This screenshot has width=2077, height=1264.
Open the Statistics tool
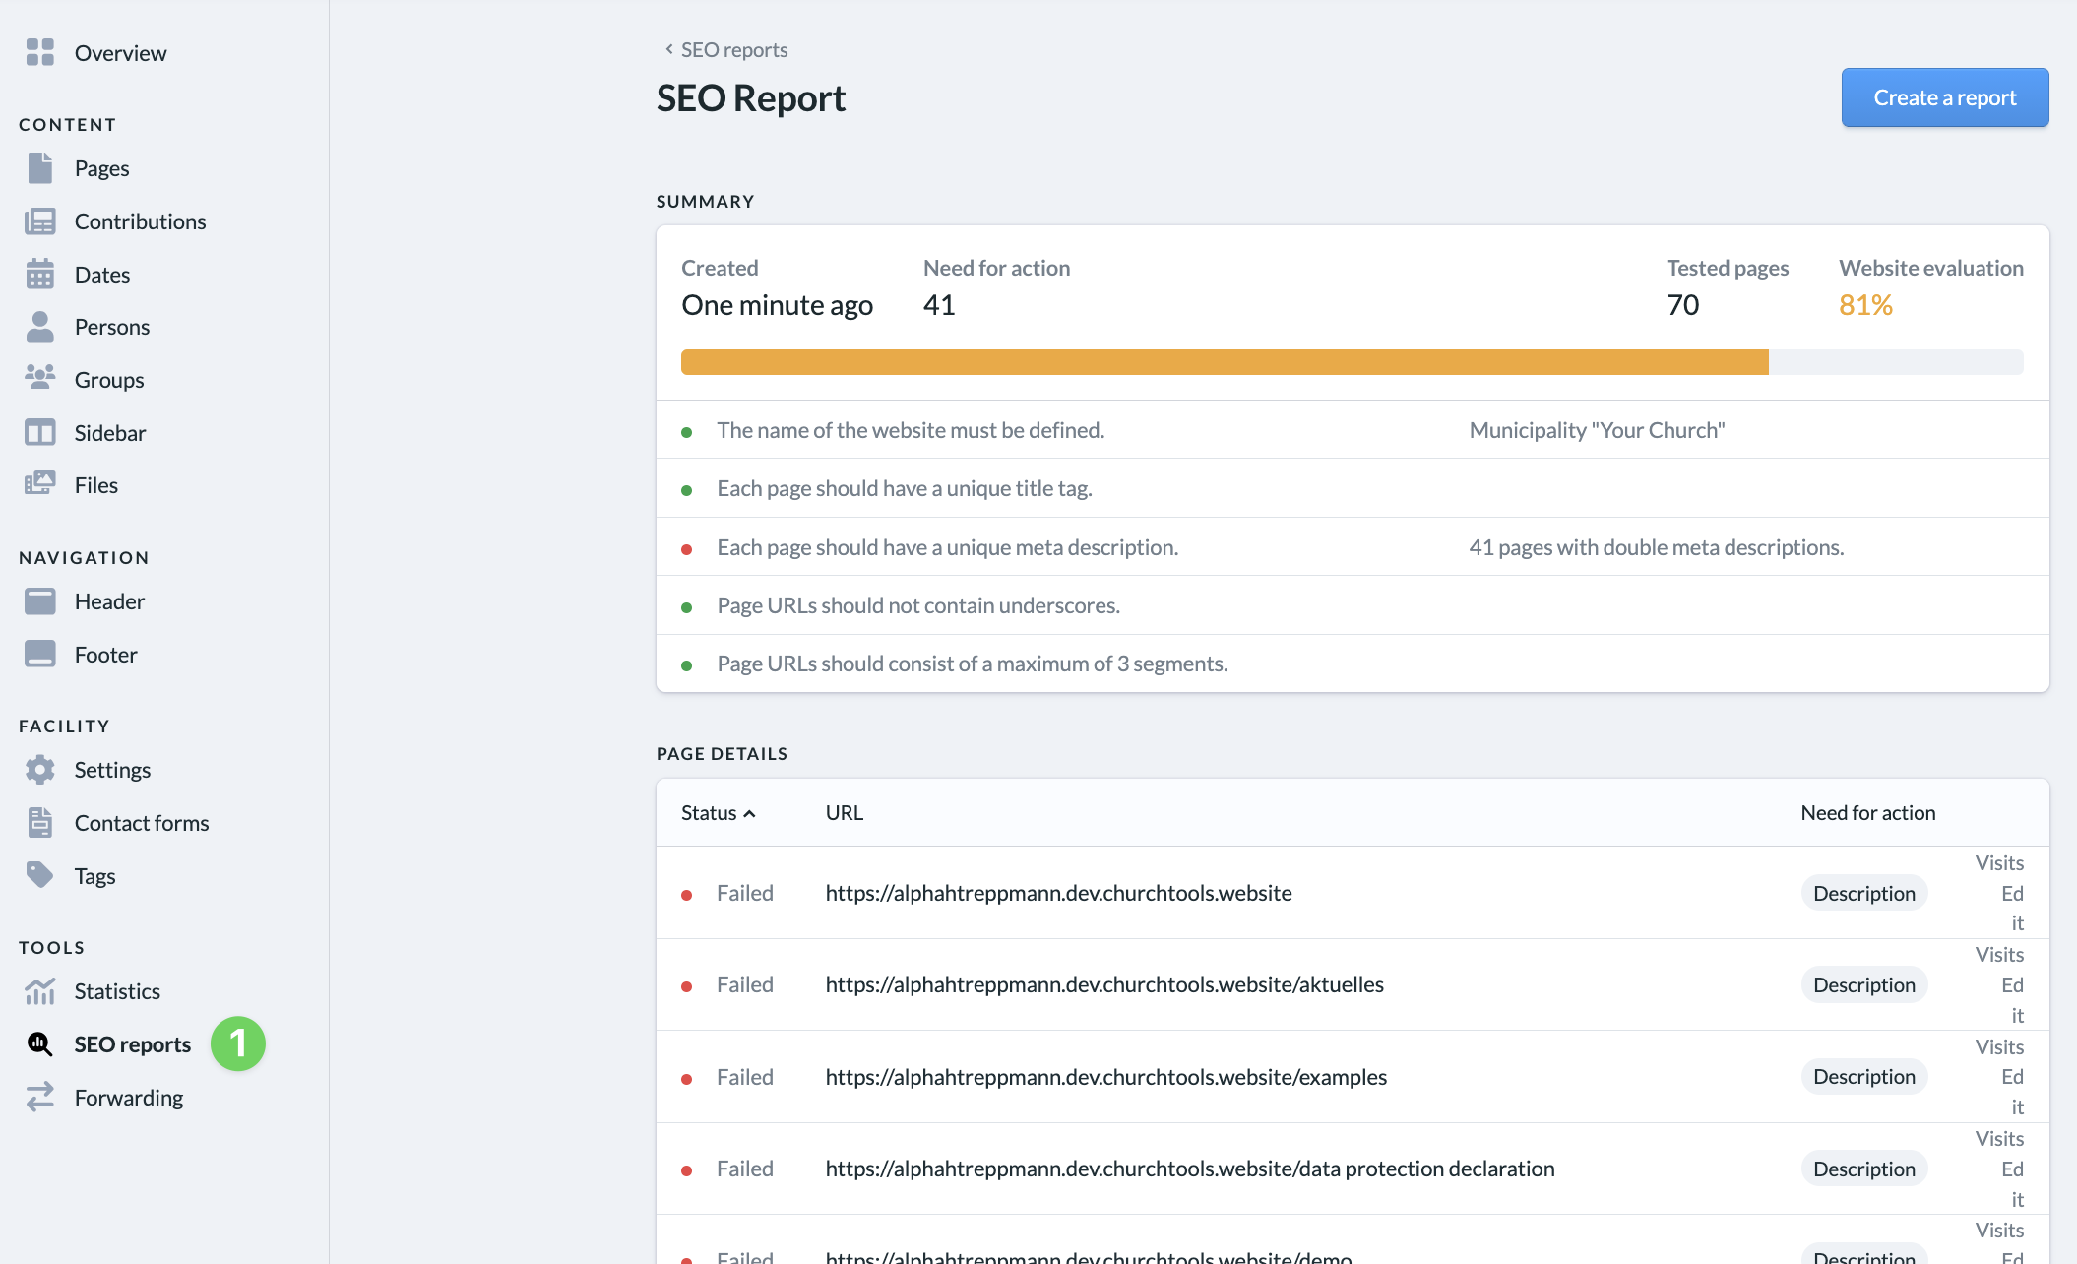[117, 991]
